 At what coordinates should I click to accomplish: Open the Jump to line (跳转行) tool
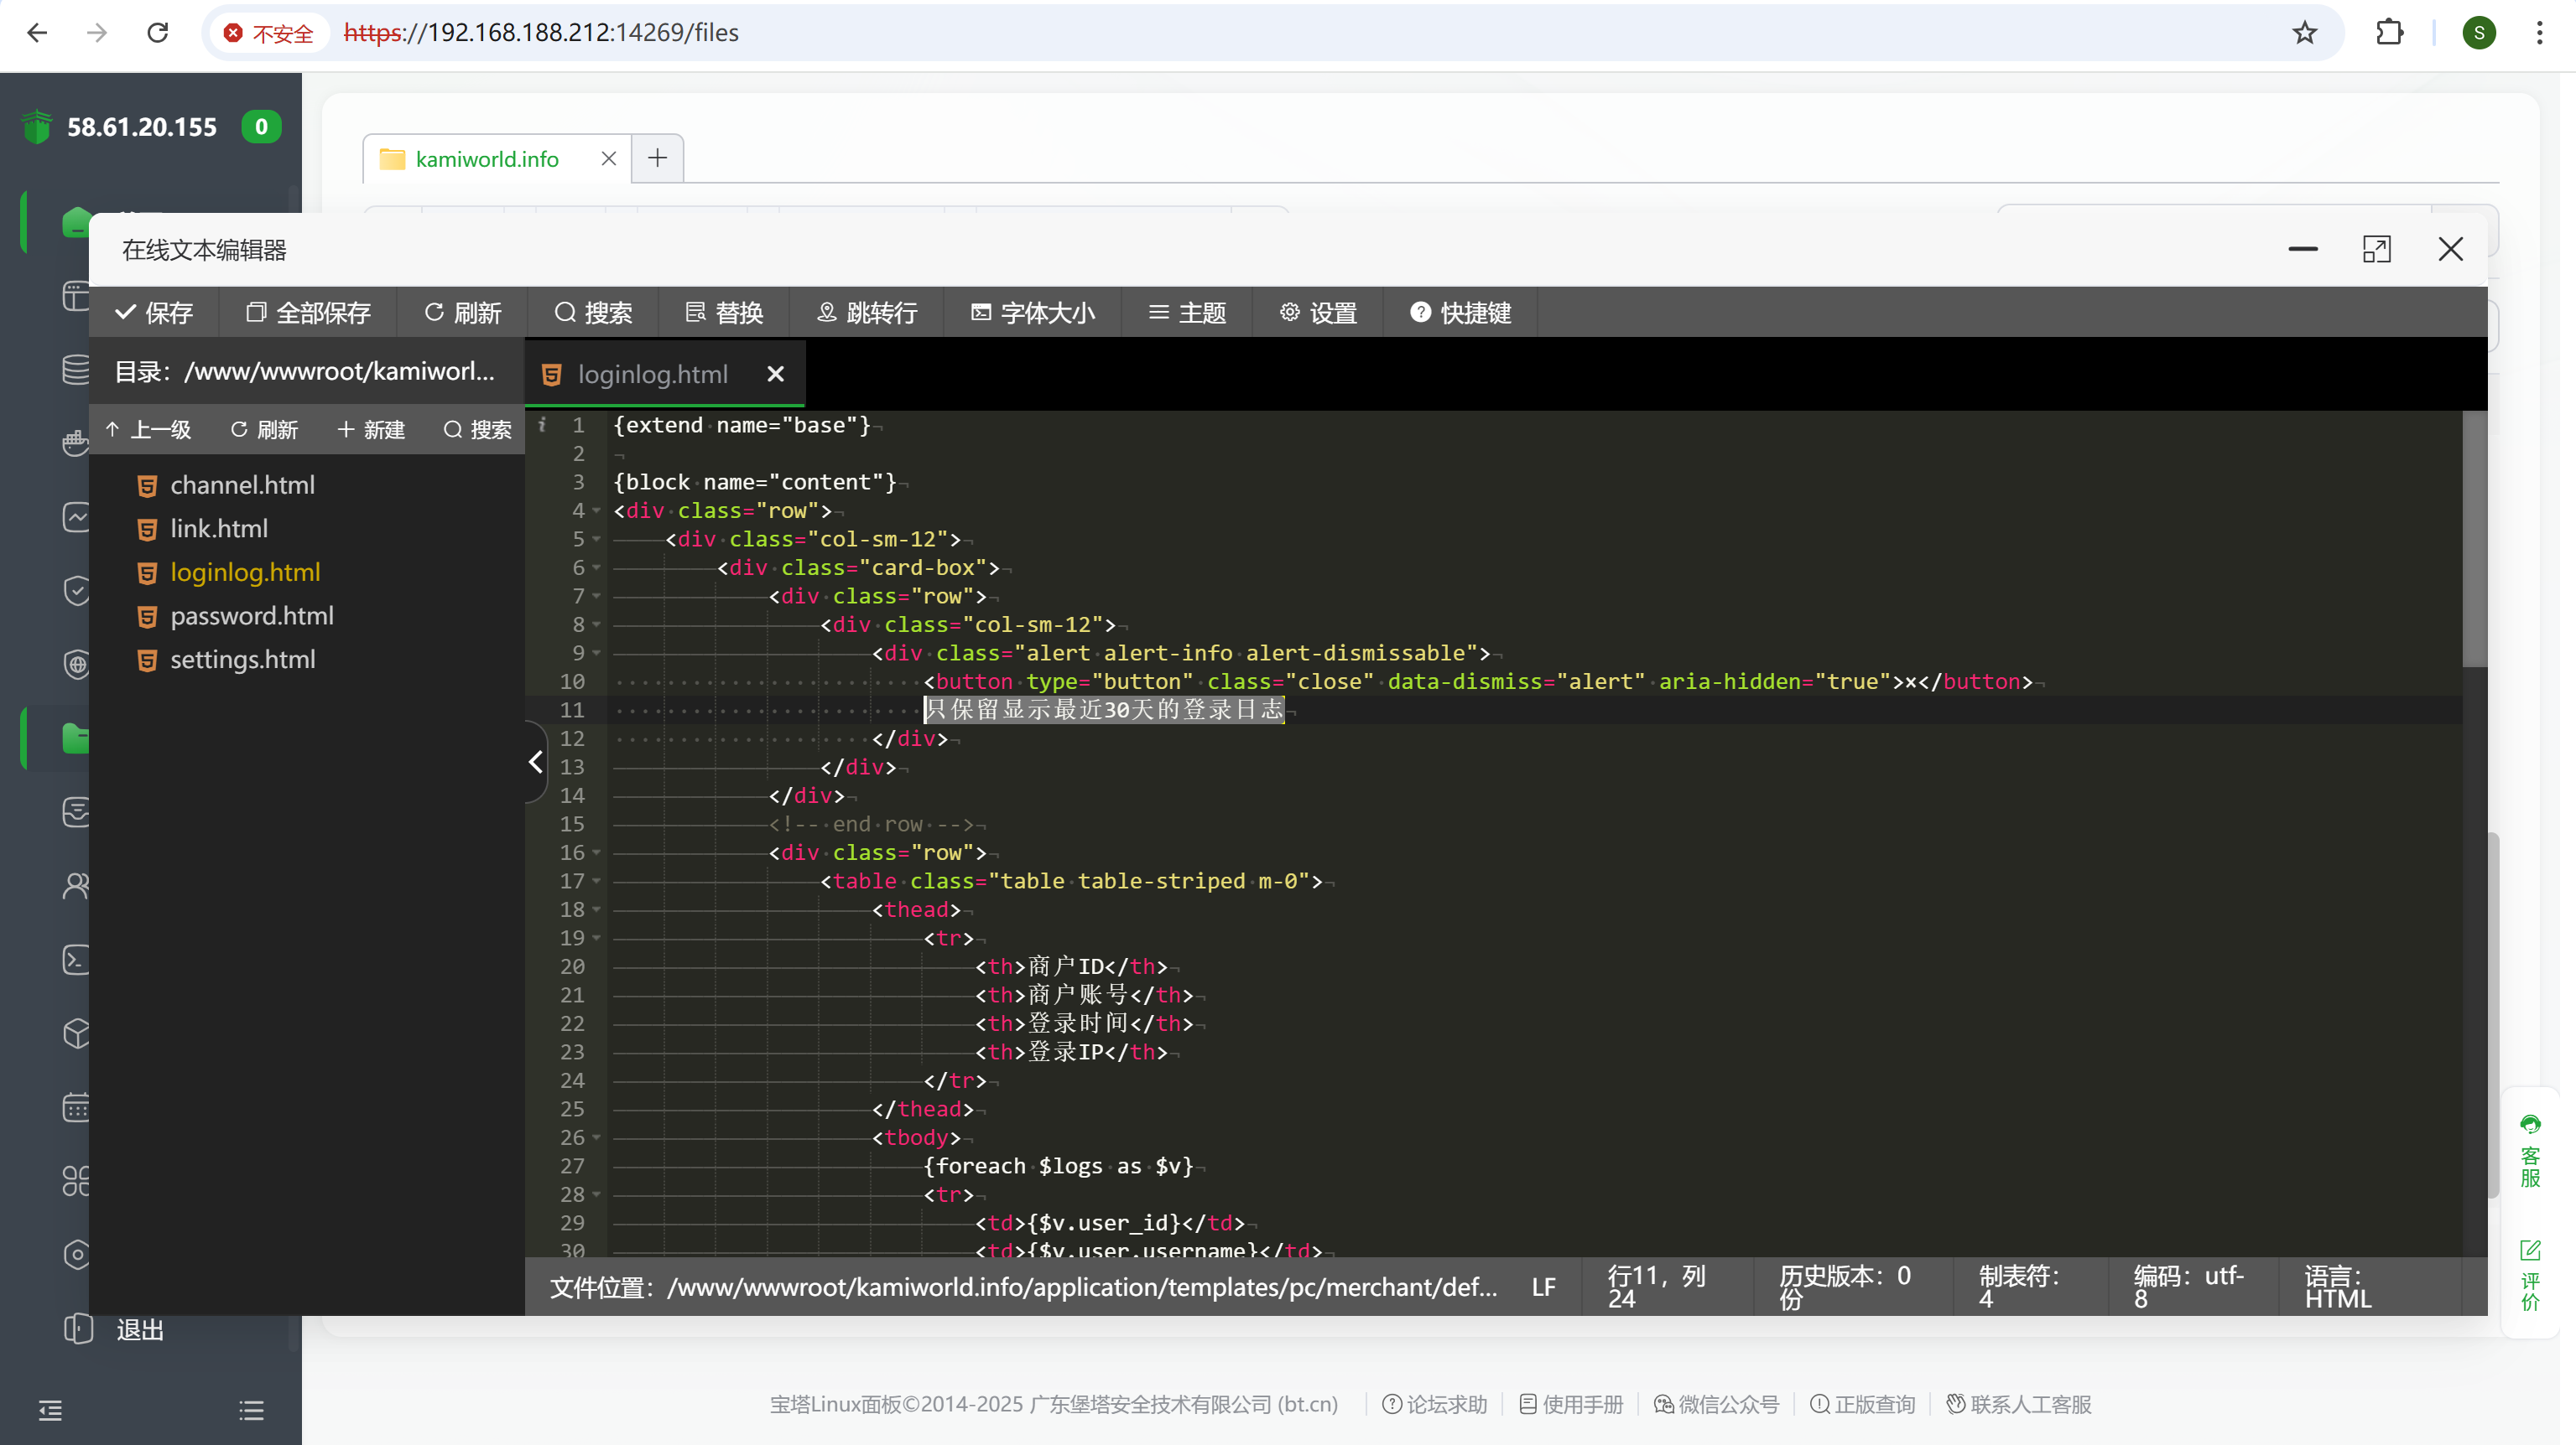click(867, 313)
